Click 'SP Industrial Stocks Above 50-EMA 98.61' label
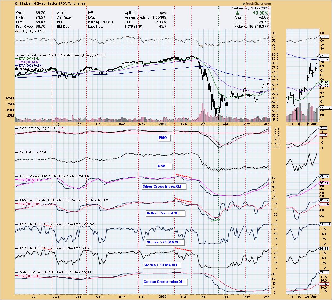 pos(55,248)
